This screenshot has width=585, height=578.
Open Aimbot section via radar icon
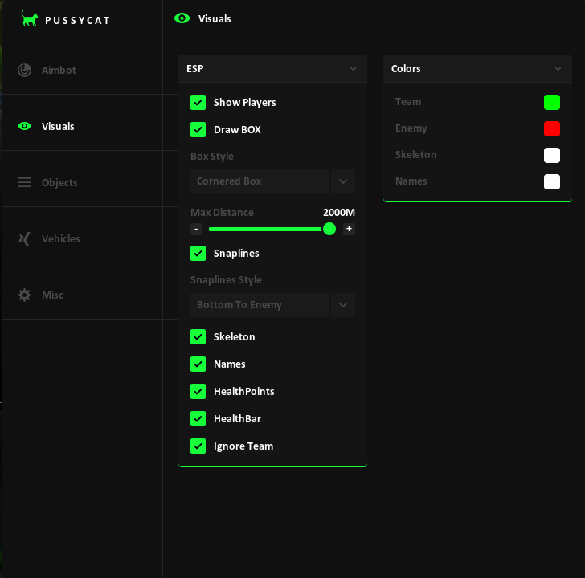(25, 70)
